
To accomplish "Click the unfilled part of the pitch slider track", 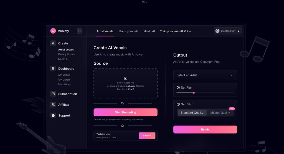I will pos(214,93).
